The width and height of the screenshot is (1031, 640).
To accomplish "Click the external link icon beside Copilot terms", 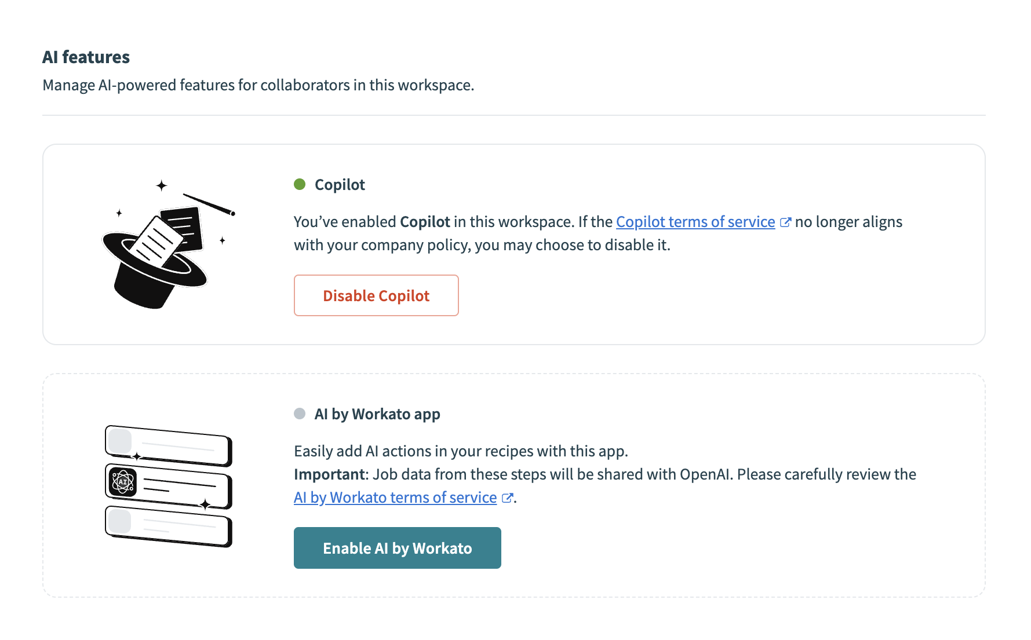I will point(786,221).
